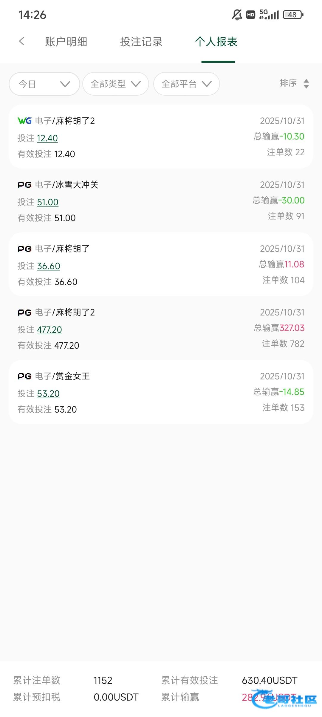Viewport: 322px width, 717px height.
Task: Open the 12.40 bet amount link
Action: (x=47, y=138)
